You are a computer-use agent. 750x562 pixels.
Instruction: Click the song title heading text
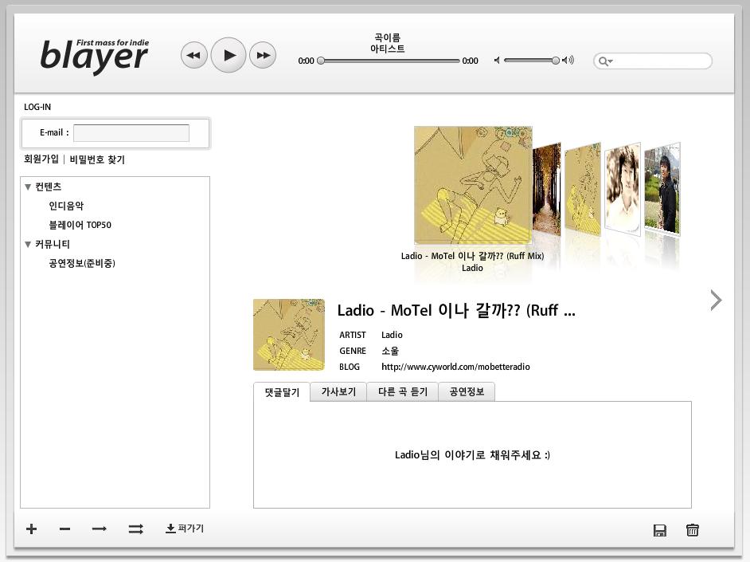click(x=456, y=310)
